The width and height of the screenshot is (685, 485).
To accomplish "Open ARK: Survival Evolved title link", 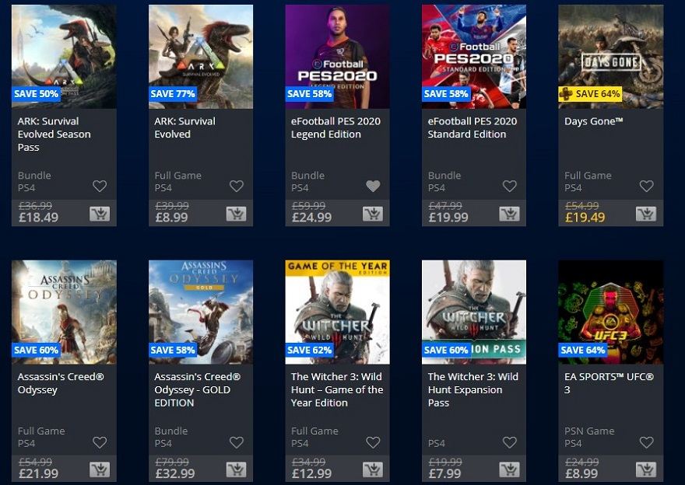I will click(x=184, y=127).
